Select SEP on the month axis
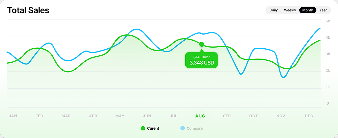Image resolution: width=338 pixels, height=138 pixels. point(227,116)
